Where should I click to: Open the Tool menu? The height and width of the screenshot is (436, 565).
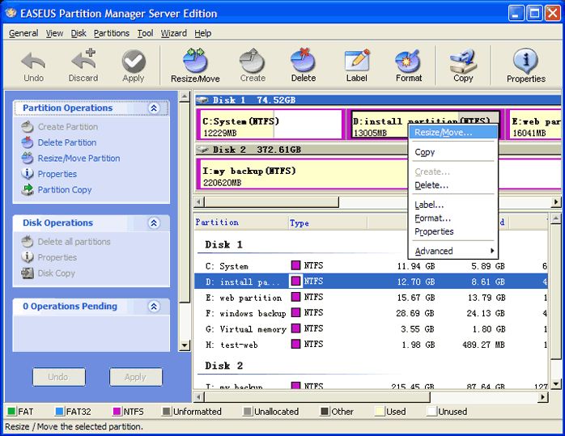pos(145,33)
